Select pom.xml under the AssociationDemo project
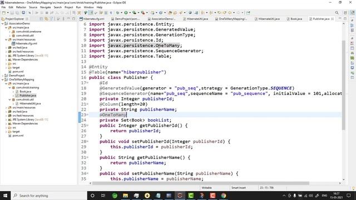Screen dimensions: 356x200 coord(18,72)
